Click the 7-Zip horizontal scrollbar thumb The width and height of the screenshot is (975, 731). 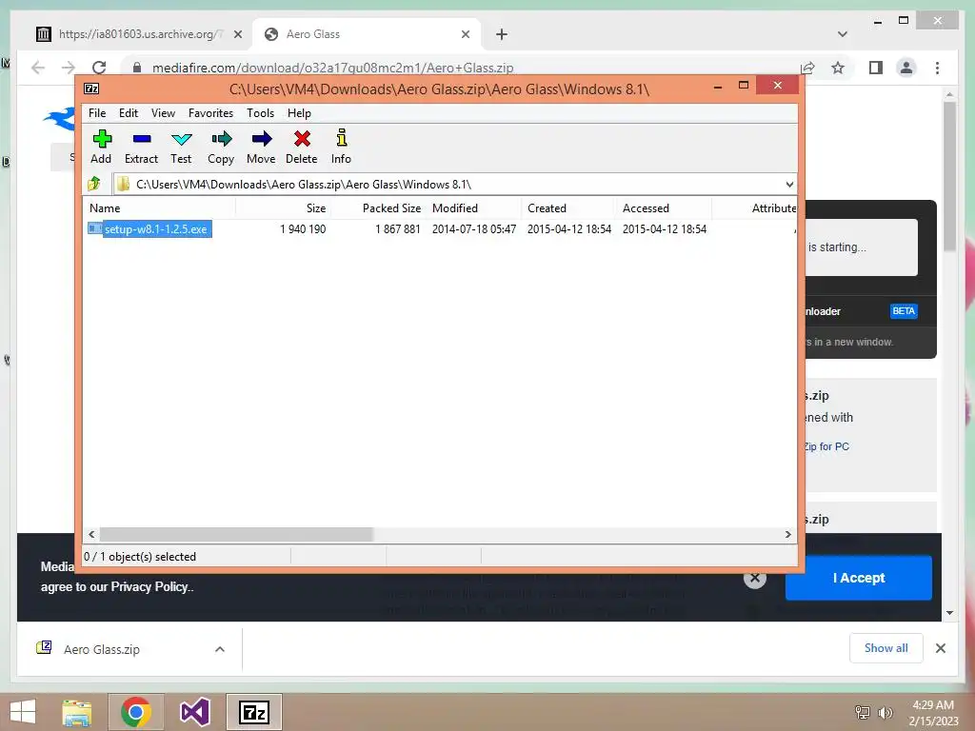tap(236, 534)
